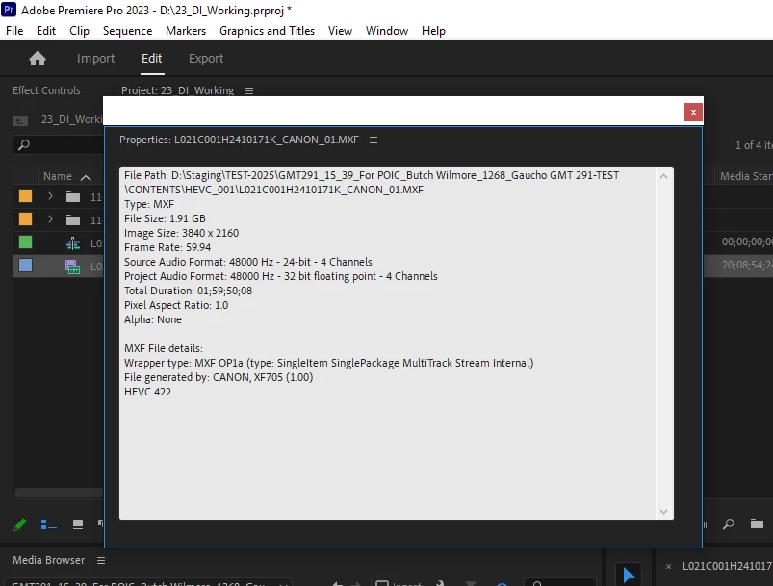Click the orange label swatch of first bin
The width and height of the screenshot is (773, 586).
coord(25,196)
